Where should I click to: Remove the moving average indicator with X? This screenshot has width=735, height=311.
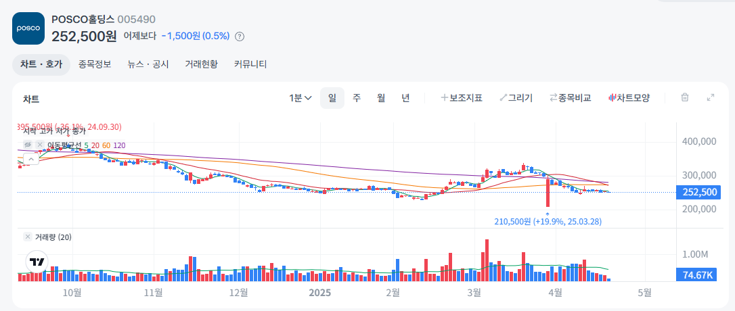click(41, 145)
